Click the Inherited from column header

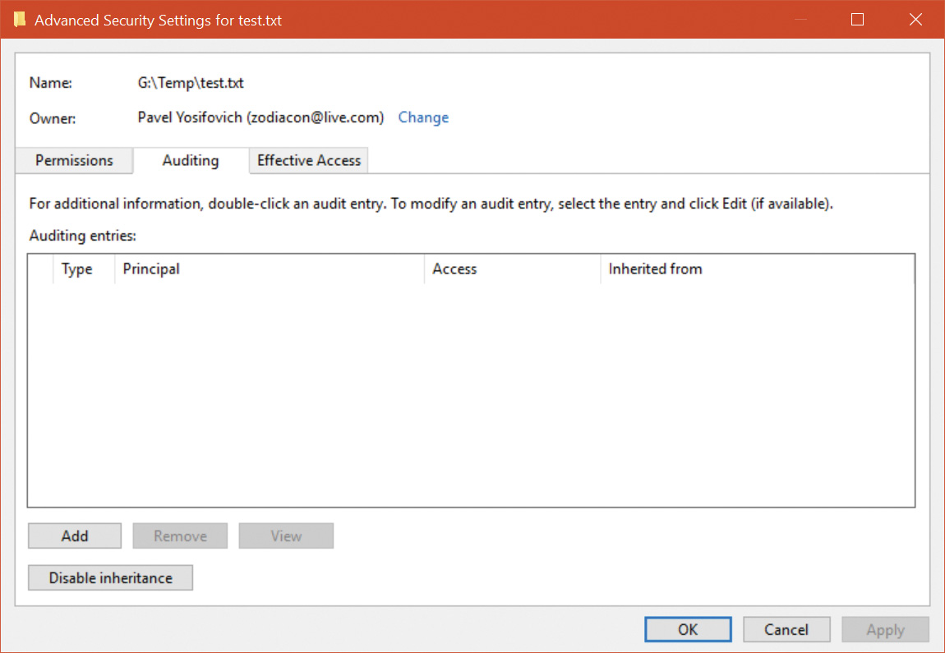click(x=655, y=269)
